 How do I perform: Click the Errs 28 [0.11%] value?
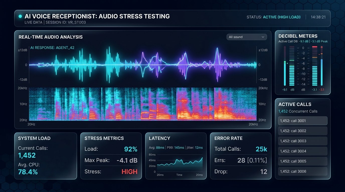[x=252, y=160]
